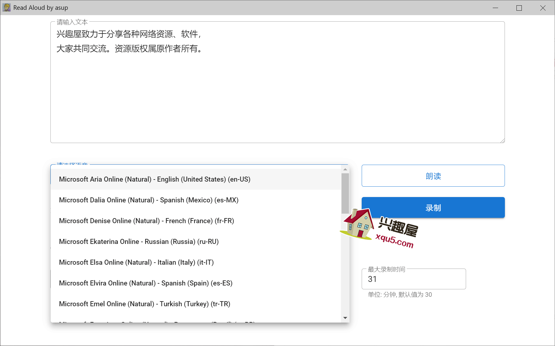This screenshot has height=346, width=555.
Task: Click the Read Aloud app icon in title bar
Action: tap(7, 7)
